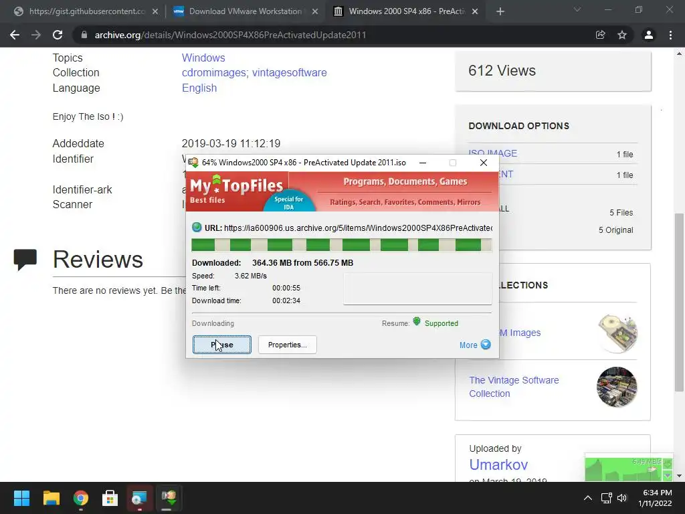This screenshot has height=514, width=685.
Task: Click the MyTopFiles banner advertisement
Action: pos(342,191)
